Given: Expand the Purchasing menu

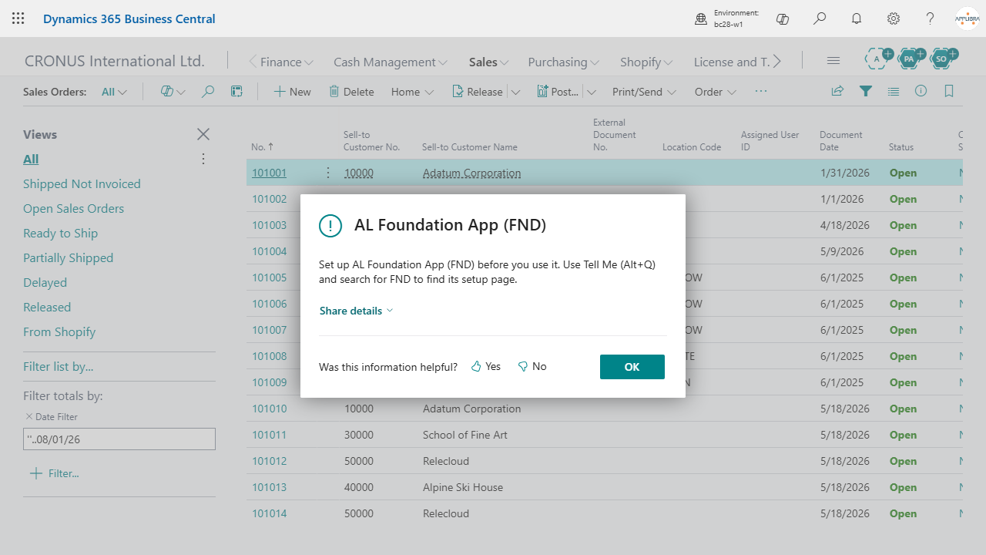Looking at the screenshot, I should (x=564, y=62).
